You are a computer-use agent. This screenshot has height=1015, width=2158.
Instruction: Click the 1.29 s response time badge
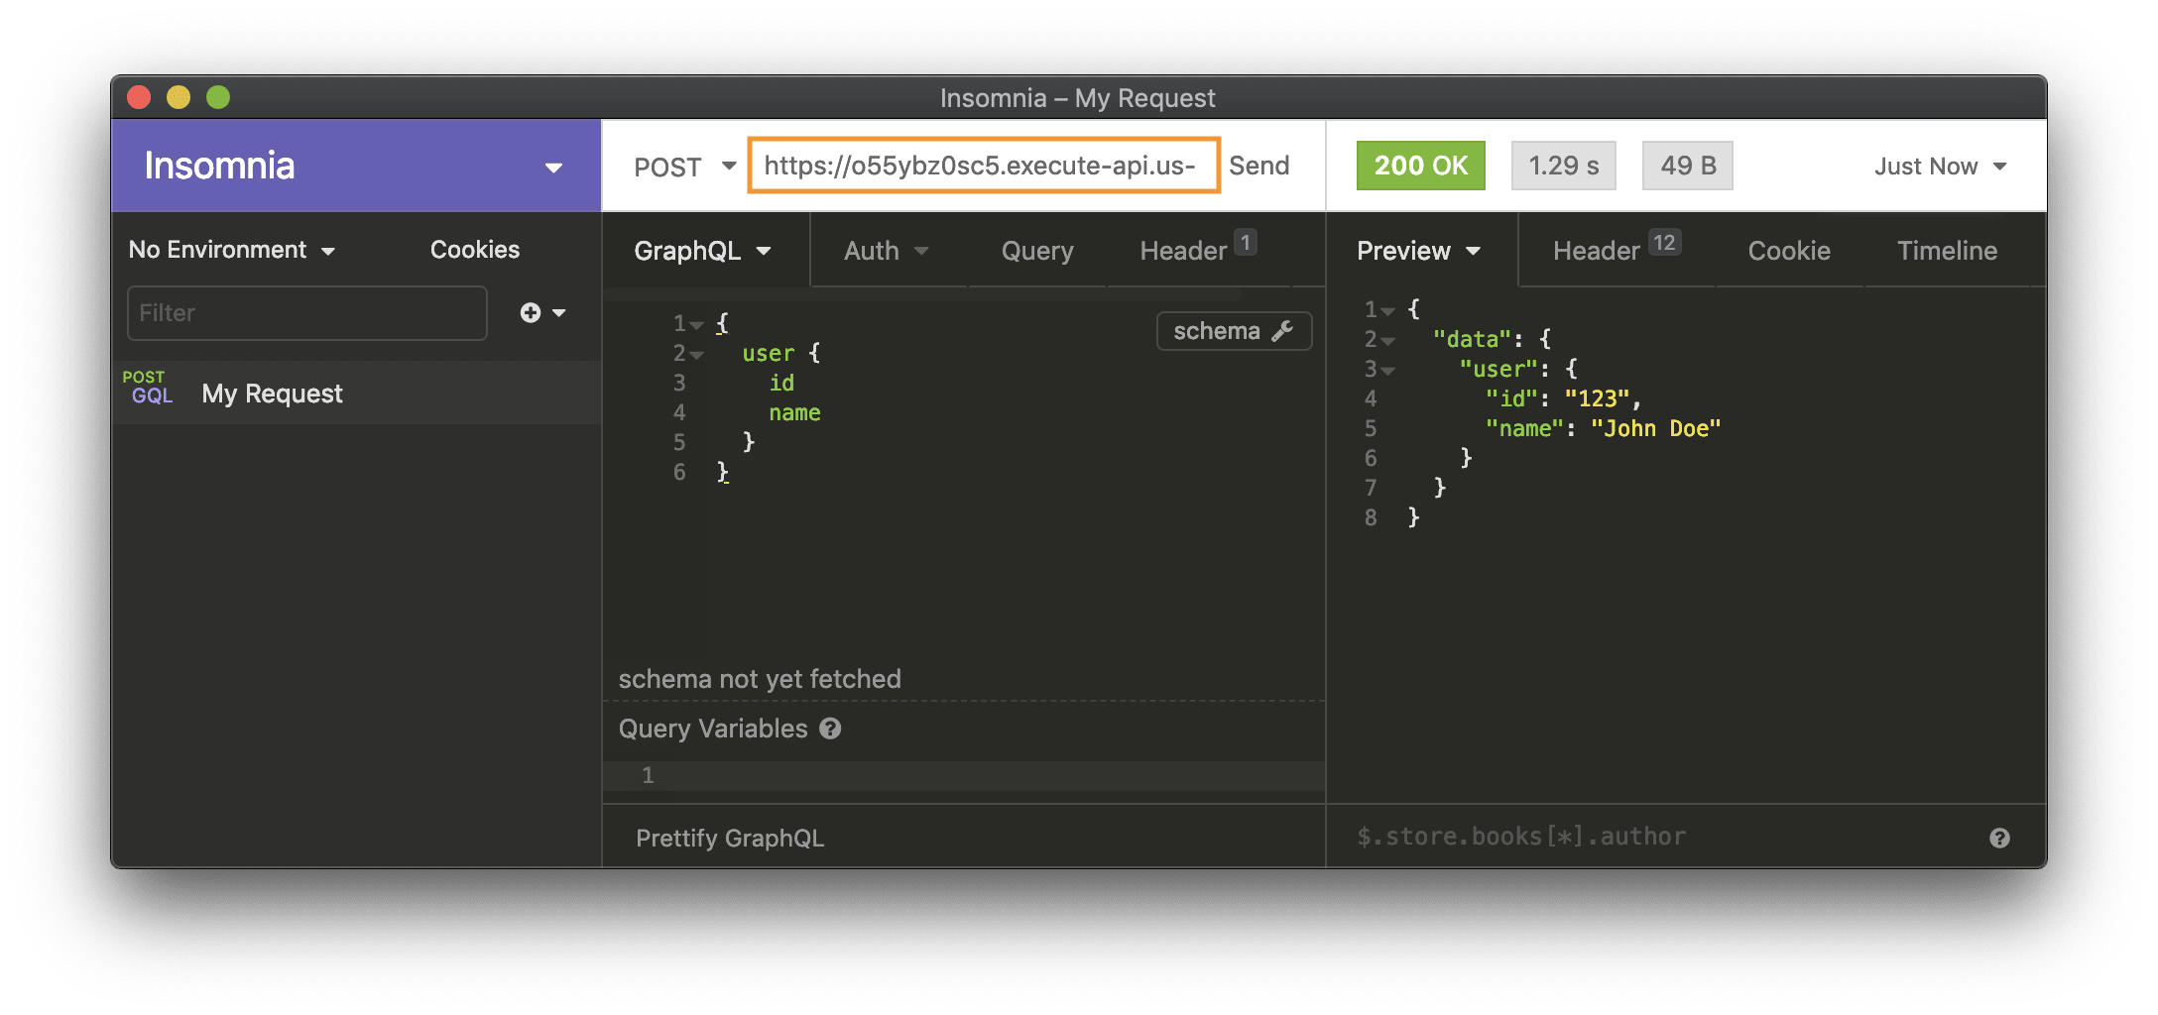pos(1563,166)
